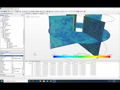Click the velocity color bar legend
Viewport: 120px width, 90px height.
pos(82,57)
